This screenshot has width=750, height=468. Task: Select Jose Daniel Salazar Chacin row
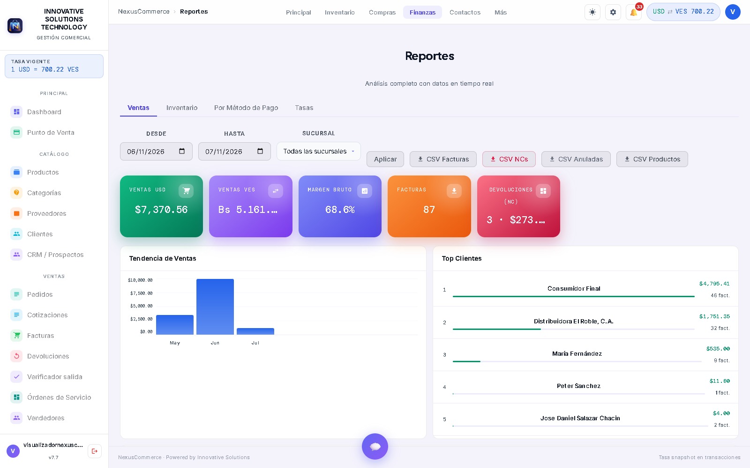tap(585, 419)
